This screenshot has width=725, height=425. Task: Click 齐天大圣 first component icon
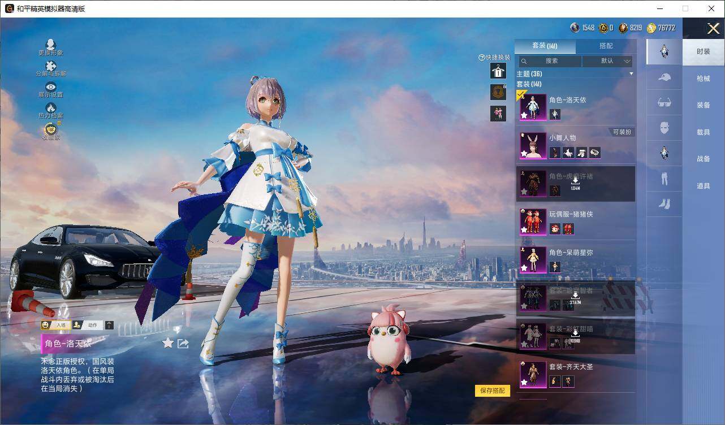(x=555, y=381)
